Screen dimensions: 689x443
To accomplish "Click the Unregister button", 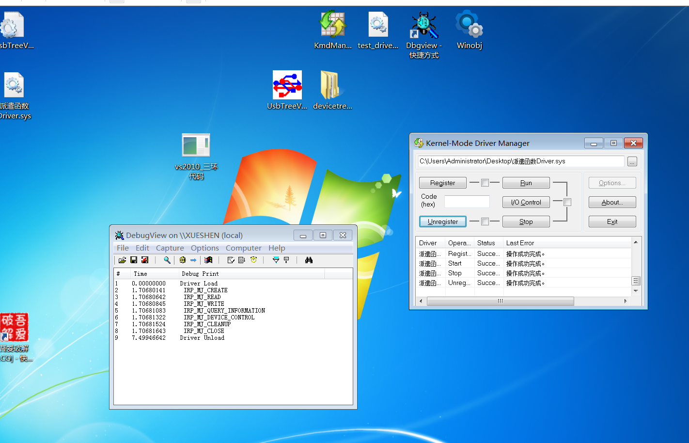I will 443,221.
